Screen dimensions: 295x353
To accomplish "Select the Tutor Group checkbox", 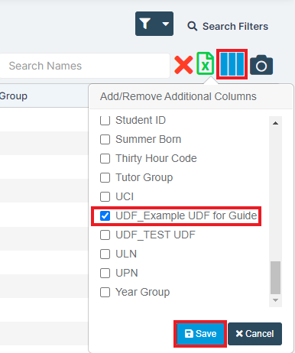I will pyautogui.click(x=105, y=177).
